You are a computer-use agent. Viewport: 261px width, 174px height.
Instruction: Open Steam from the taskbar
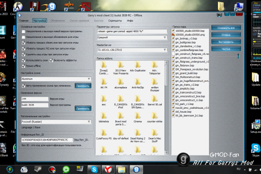point(38,170)
